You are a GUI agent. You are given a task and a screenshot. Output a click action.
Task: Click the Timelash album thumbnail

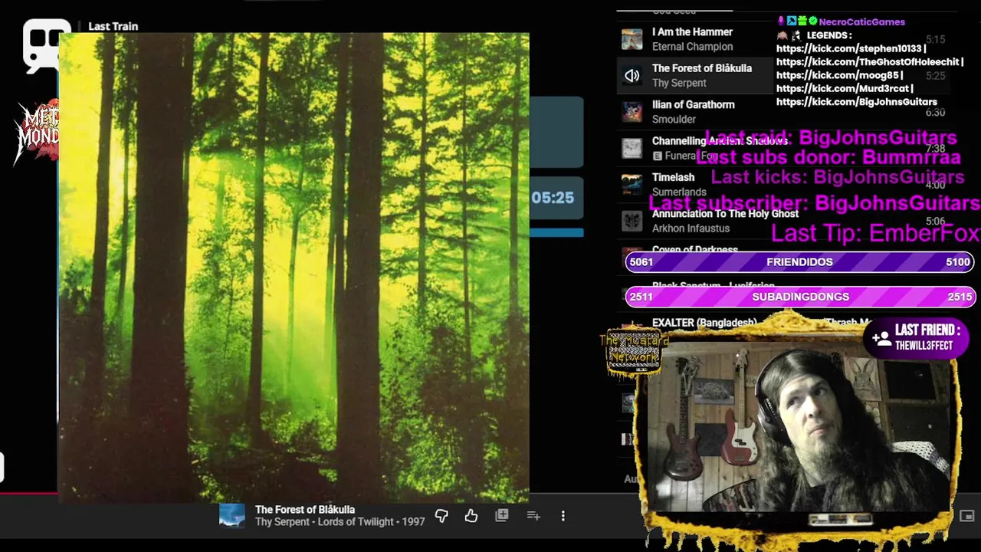pyautogui.click(x=632, y=185)
